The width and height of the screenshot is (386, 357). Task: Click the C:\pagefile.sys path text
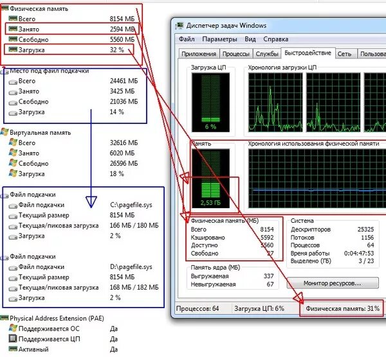coord(131,205)
